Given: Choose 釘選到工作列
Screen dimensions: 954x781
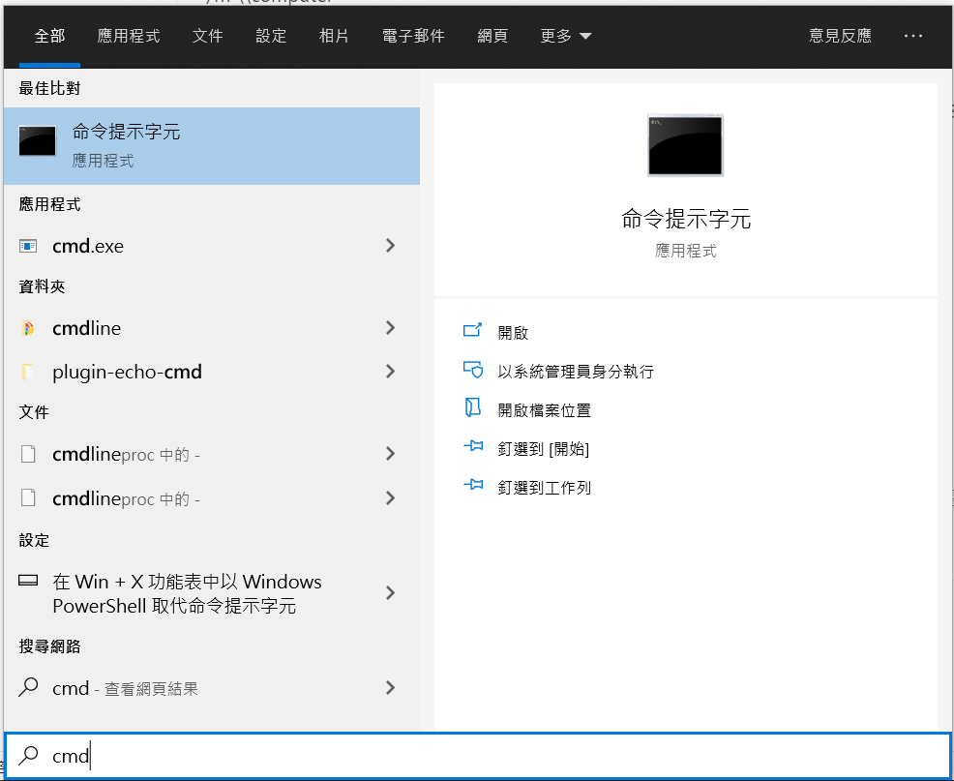Looking at the screenshot, I should (x=544, y=488).
